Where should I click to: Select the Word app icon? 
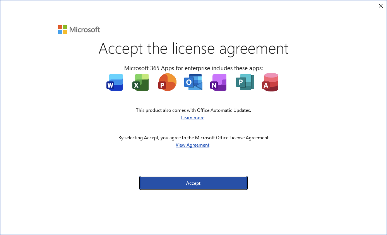(x=115, y=82)
